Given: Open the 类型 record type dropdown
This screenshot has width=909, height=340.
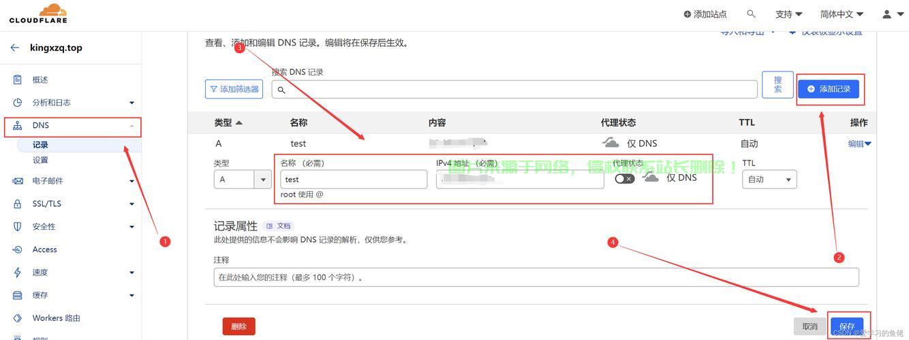Looking at the screenshot, I should [x=243, y=180].
